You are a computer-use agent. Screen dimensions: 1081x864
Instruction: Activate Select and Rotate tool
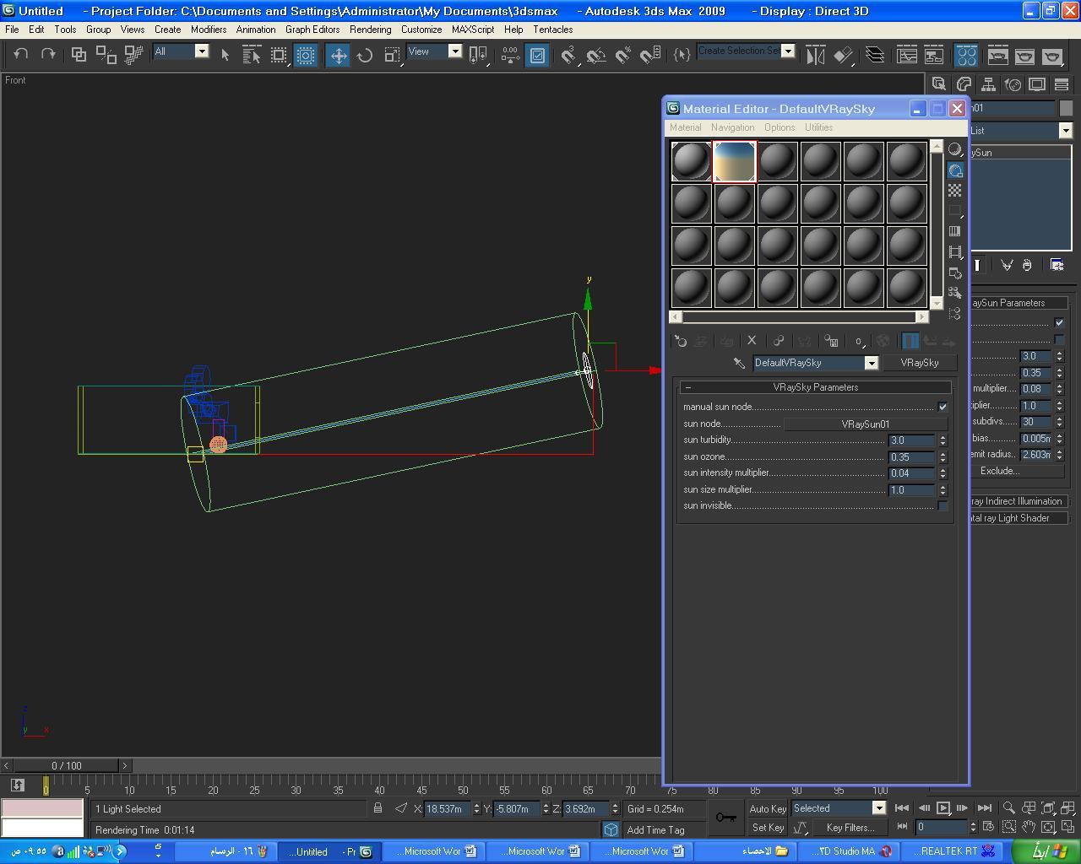365,55
